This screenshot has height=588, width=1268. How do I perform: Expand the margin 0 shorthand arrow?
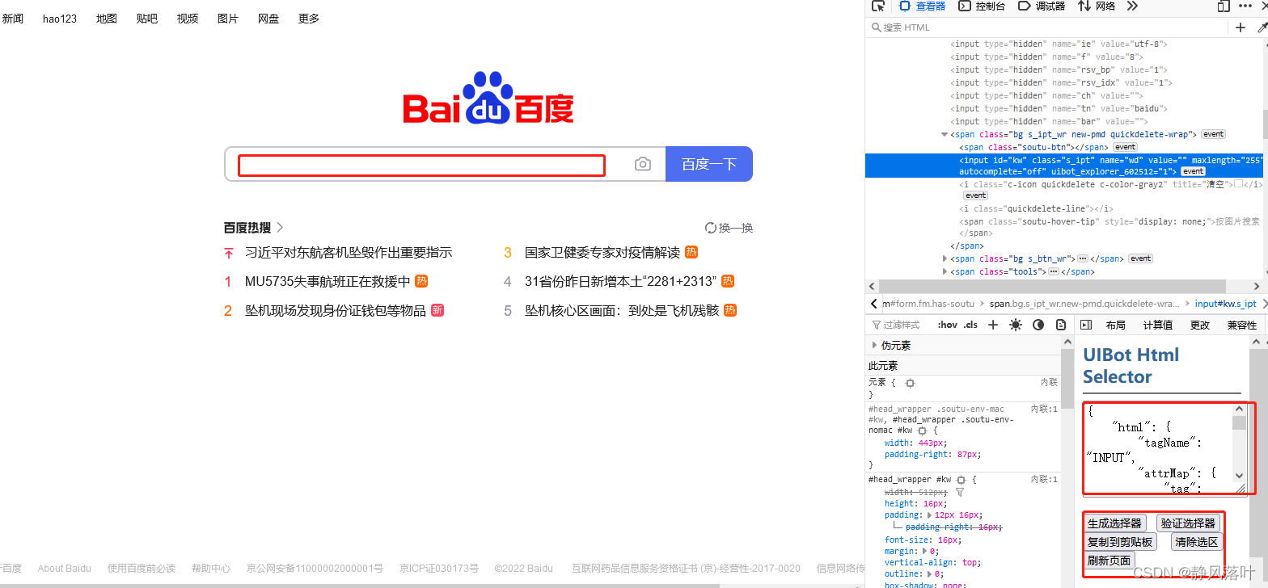(926, 551)
